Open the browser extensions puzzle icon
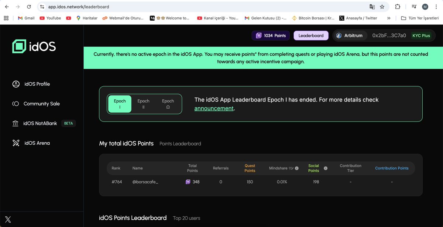The height and width of the screenshot is (227, 443). pyautogui.click(x=398, y=7)
